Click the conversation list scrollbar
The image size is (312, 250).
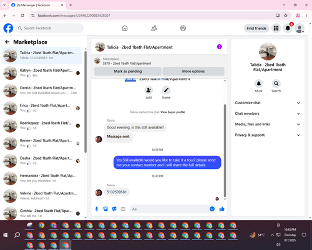point(85,102)
